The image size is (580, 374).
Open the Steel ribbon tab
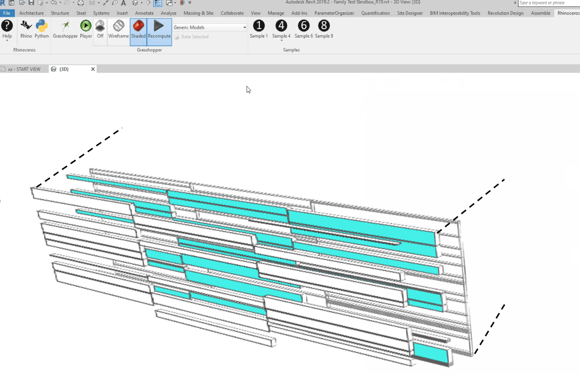click(81, 13)
